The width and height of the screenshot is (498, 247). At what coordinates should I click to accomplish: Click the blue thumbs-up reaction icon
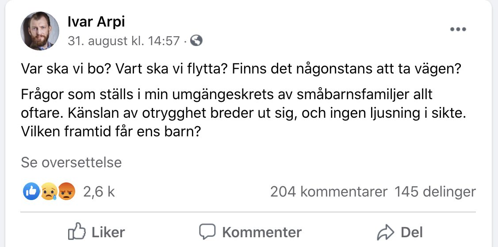click(x=31, y=192)
